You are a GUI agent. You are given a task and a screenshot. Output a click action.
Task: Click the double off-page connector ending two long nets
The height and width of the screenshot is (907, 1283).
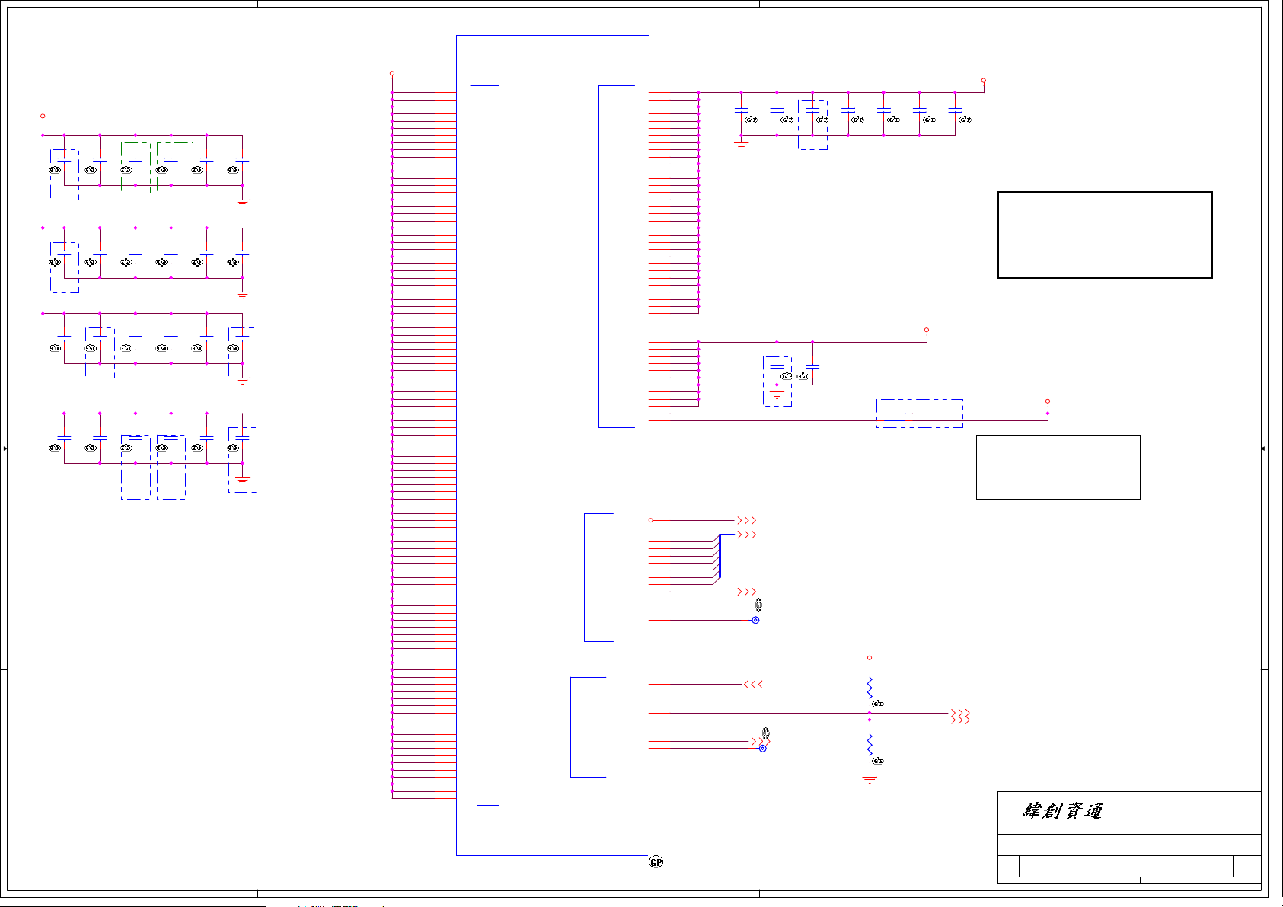(960, 717)
